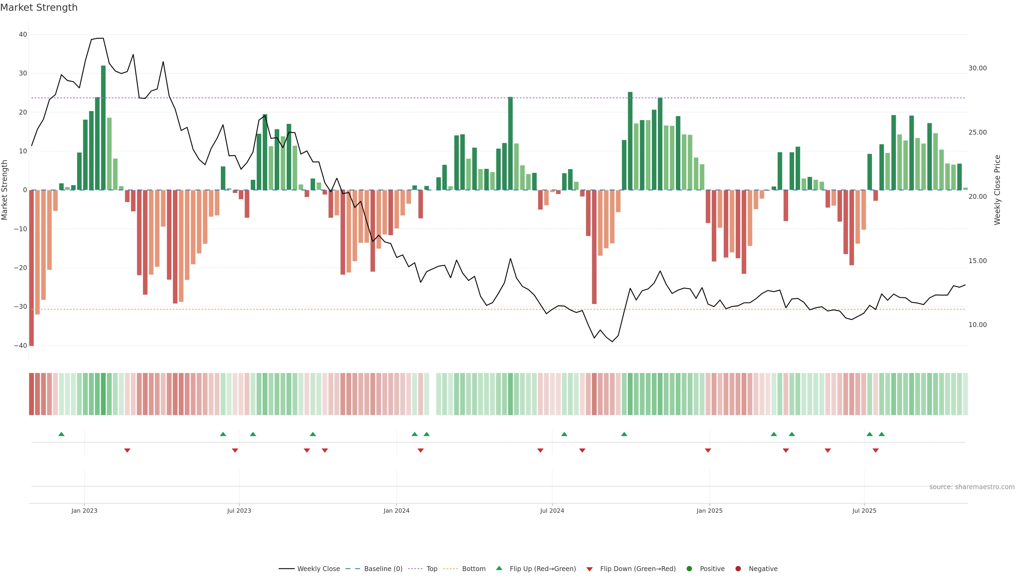Click the Flip Down red triangle legend icon

pyautogui.click(x=589, y=569)
